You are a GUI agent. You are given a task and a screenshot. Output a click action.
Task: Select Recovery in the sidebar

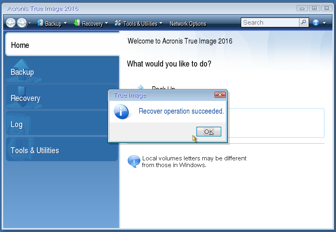62,97
